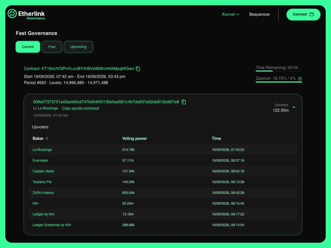
Task: Click the 16/09/2026, 08:43:28 timestamp
Action: (x=228, y=193)
